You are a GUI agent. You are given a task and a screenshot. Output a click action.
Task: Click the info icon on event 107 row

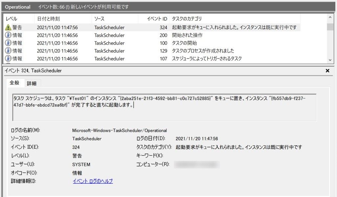pos(8,59)
